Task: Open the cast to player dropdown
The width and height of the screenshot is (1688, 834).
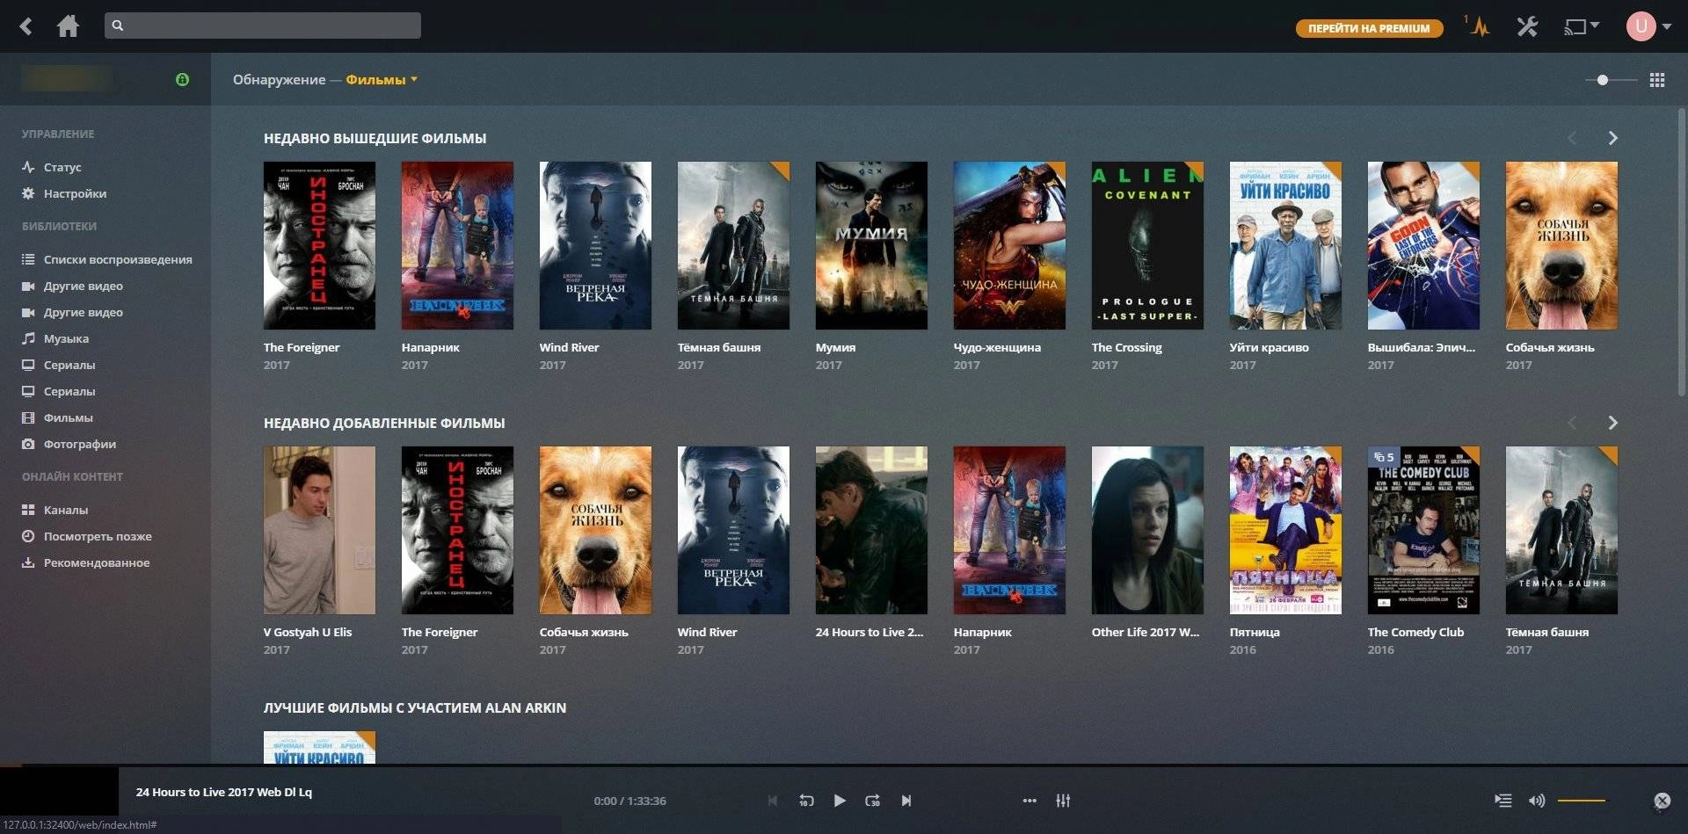Action: [1581, 26]
